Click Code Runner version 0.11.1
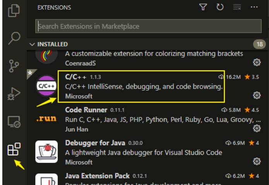Screen dimensions: 269x185 click(x=117, y=110)
